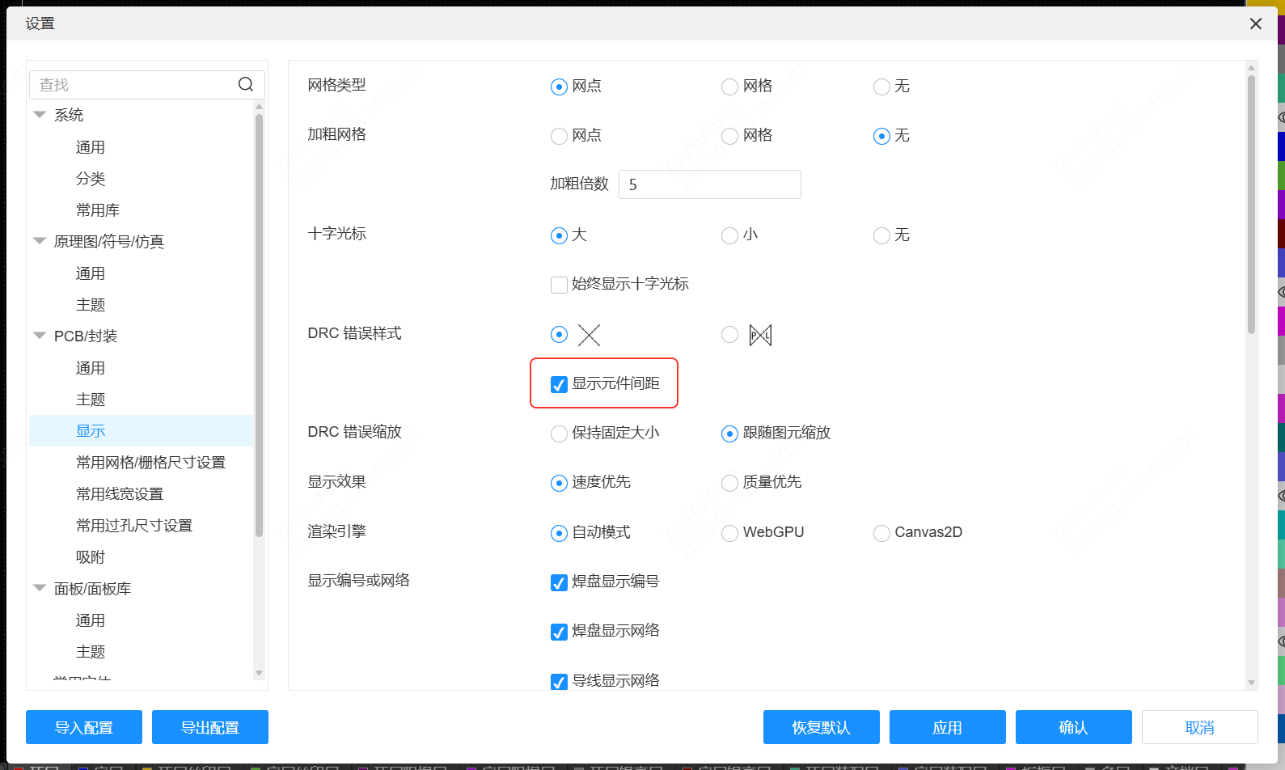This screenshot has width=1285, height=770.
Task: Select 无 for 网格类型
Action: tap(881, 87)
